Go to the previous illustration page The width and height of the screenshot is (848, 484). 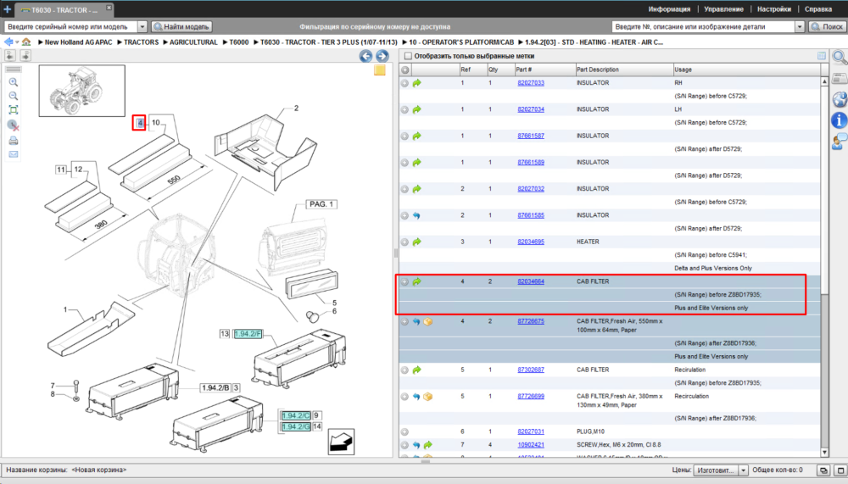366,56
